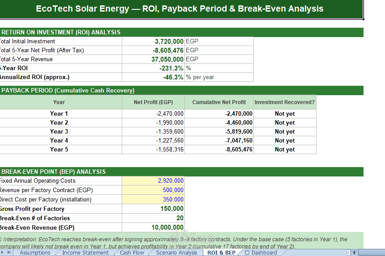Select the Break-Even # of Factories value 20

point(153,218)
